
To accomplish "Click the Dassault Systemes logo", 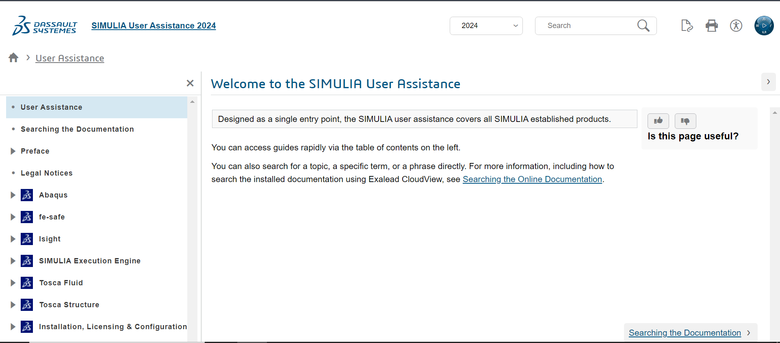I will [x=45, y=26].
